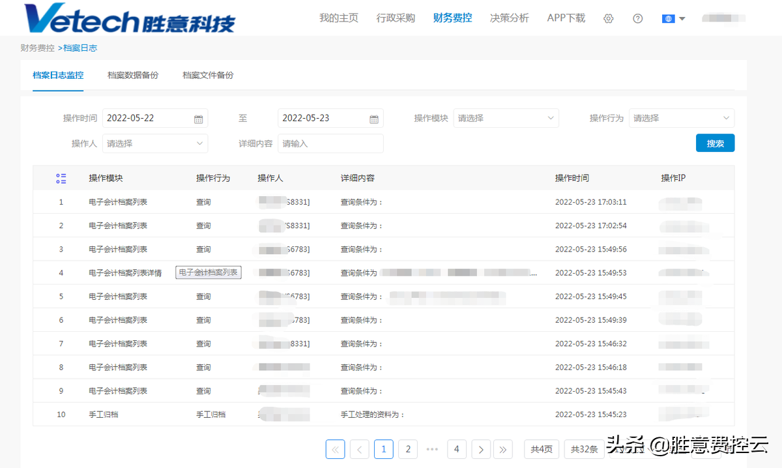The width and height of the screenshot is (782, 468).
Task: Expand 操作人 dropdown
Action: (x=155, y=143)
